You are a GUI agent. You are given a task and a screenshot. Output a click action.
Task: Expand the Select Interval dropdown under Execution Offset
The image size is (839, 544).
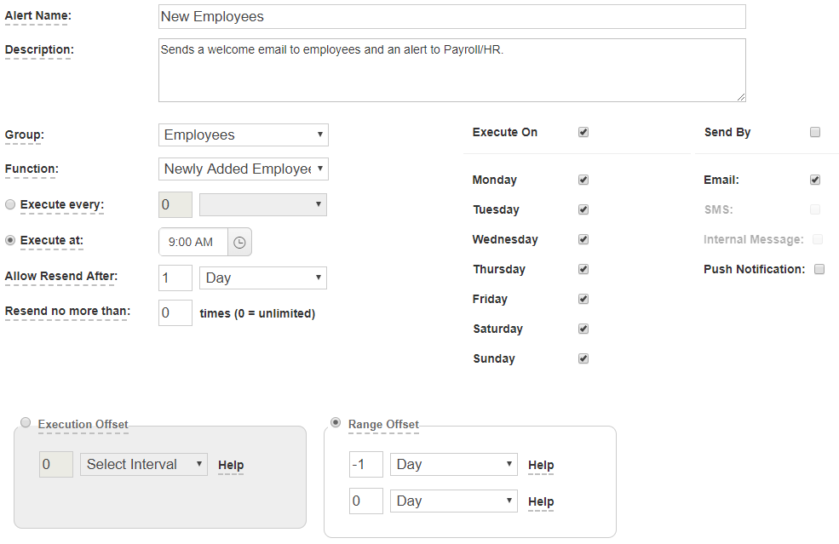(143, 464)
